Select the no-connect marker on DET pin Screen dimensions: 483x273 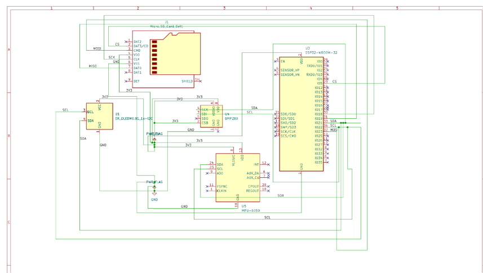tap(126, 81)
